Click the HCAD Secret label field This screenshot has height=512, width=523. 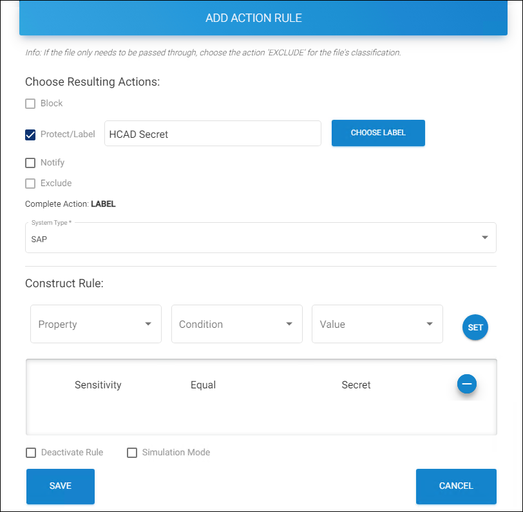(212, 134)
